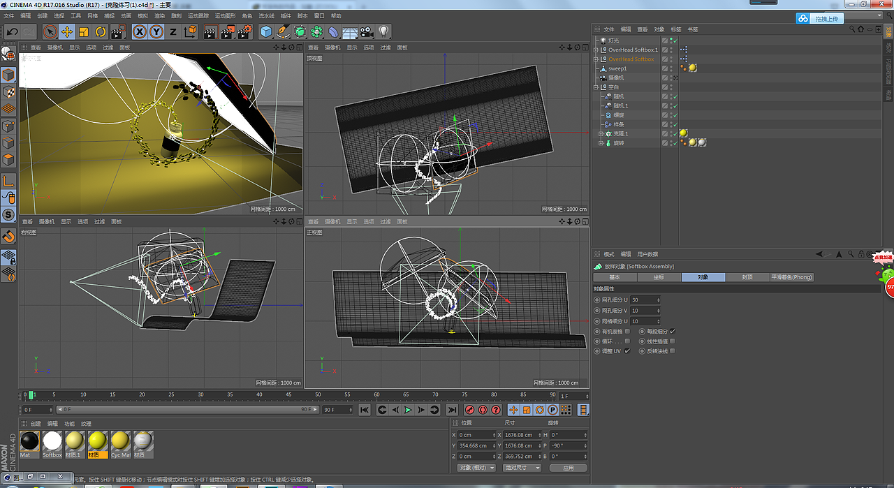
Task: Click the Undo arrow icon
Action: [x=12, y=31]
